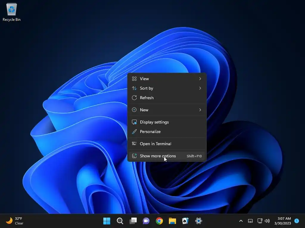Expand the Sort by submenu arrow
Viewport: 305px width, 228px height.
click(200, 88)
